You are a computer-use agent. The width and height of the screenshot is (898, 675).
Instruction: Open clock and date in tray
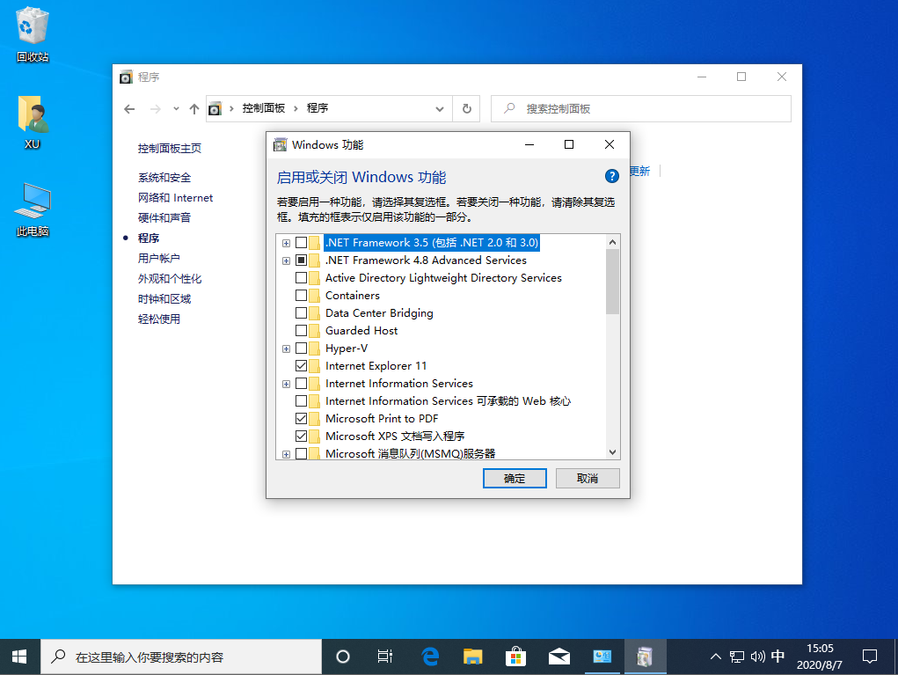coord(820,657)
